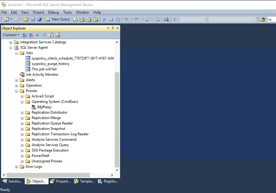276x193 pixels.
Task: Click the Save All icon in toolbar
Action: (40, 19)
